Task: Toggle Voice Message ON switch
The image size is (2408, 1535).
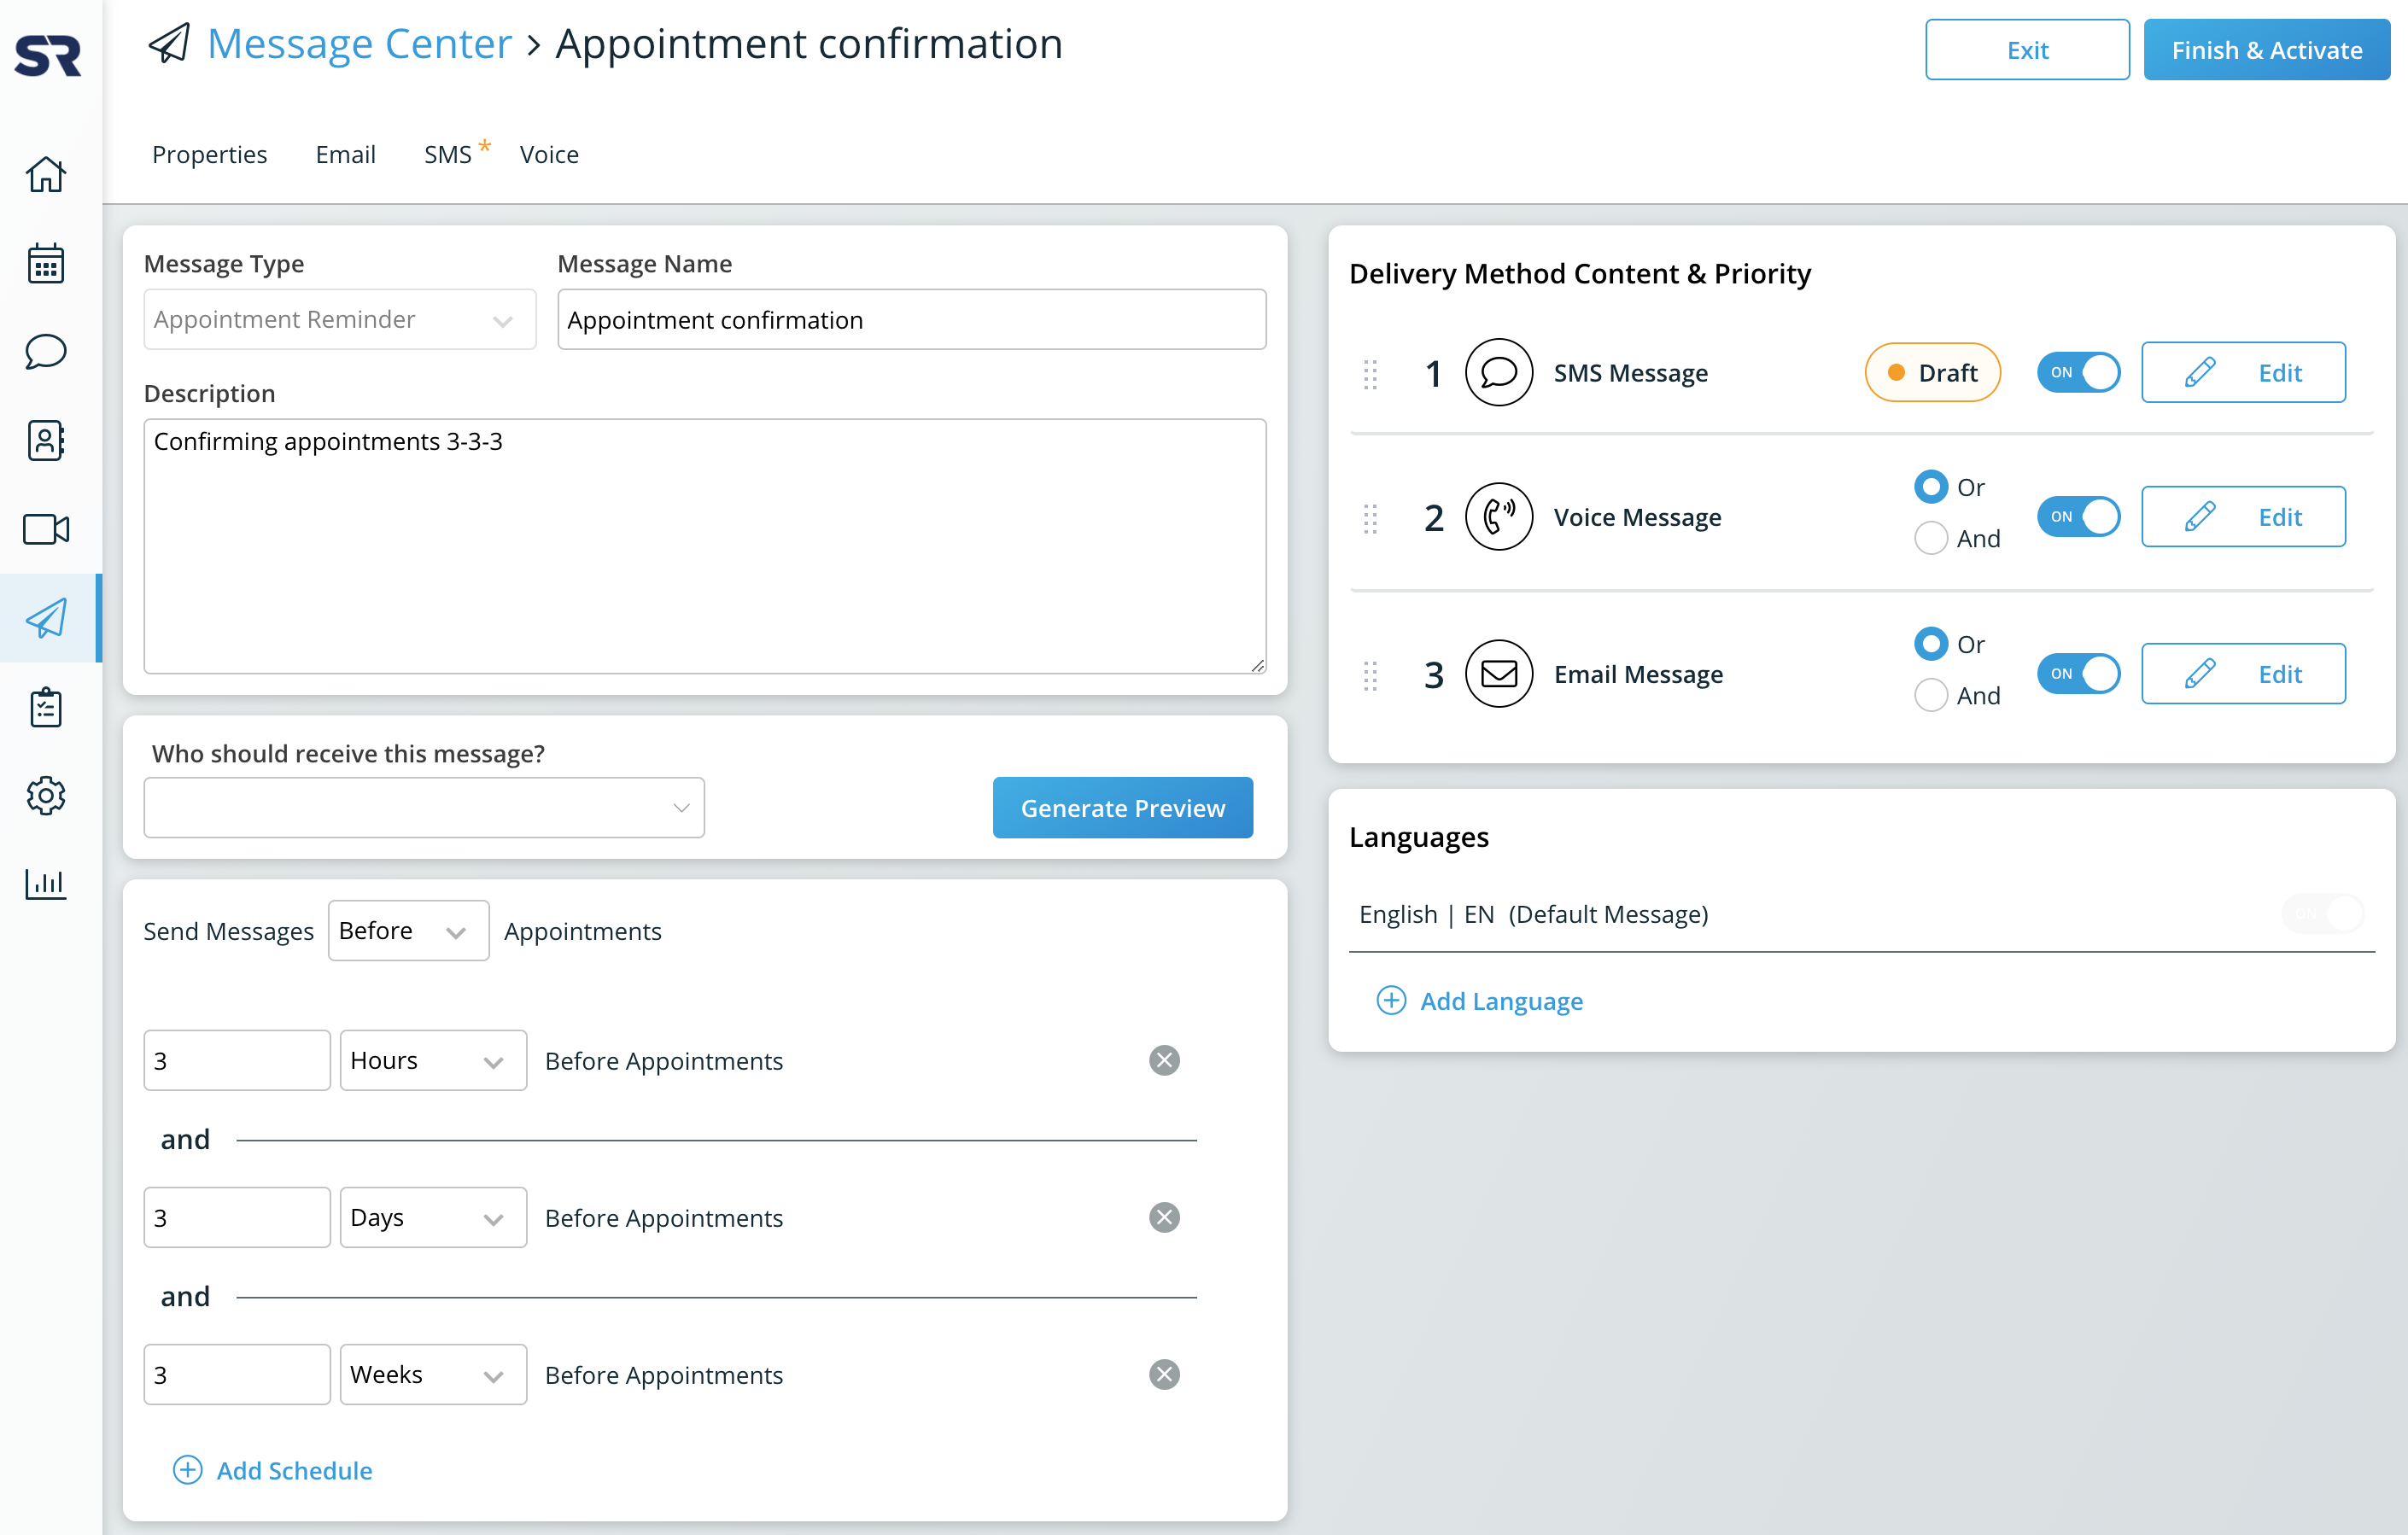Action: (2078, 517)
